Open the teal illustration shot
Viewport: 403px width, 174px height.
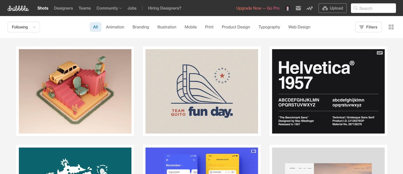[x=75, y=161]
